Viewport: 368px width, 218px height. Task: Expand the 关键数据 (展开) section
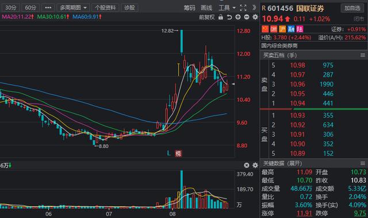point(282,163)
